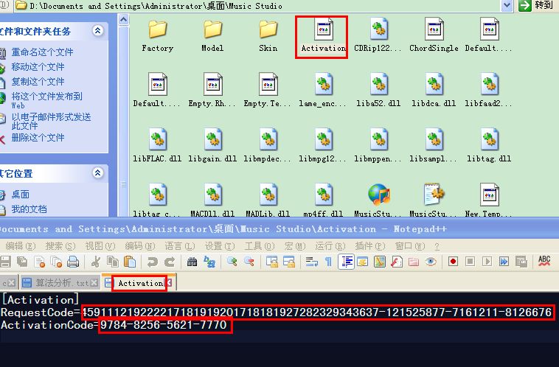Open Find with the binoculars icon
The height and width of the screenshot is (367, 559).
point(192,262)
